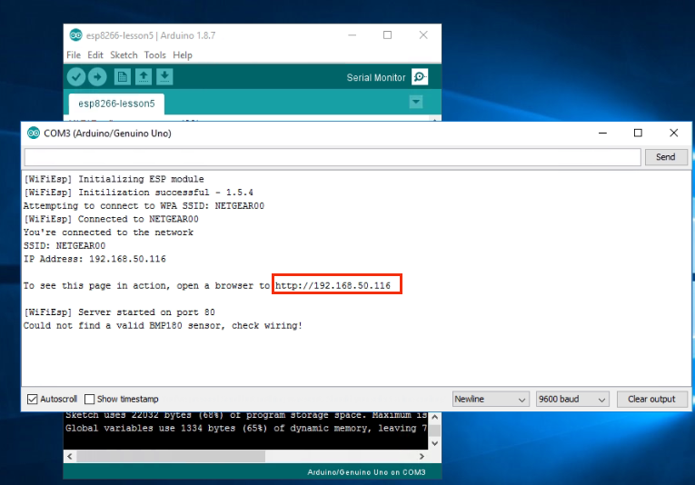Click the 'You're connected to the network' line
This screenshot has height=485, width=695.
(x=108, y=233)
